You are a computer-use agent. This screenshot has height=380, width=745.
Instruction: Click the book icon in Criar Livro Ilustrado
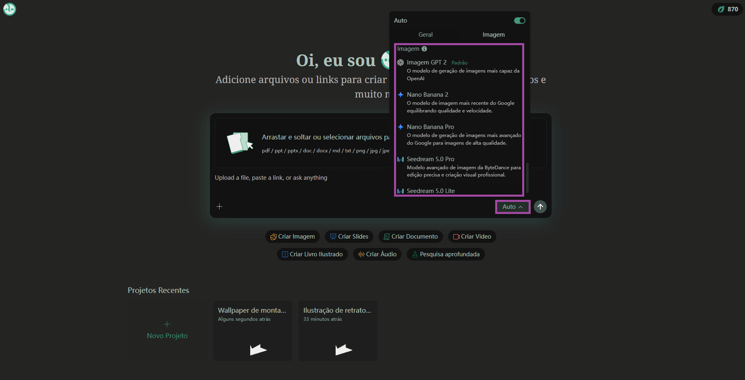point(285,254)
